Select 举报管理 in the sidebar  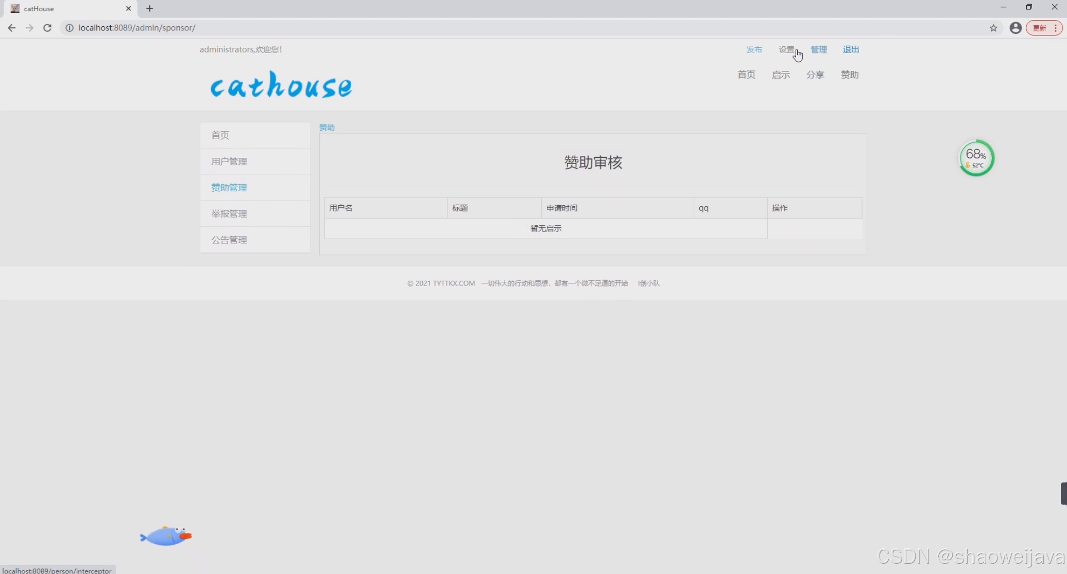[229, 213]
